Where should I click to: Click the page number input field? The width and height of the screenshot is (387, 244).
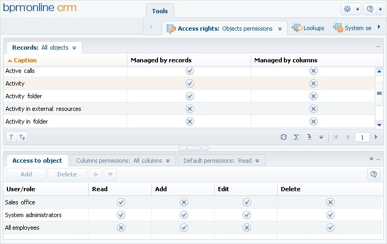click(362, 137)
